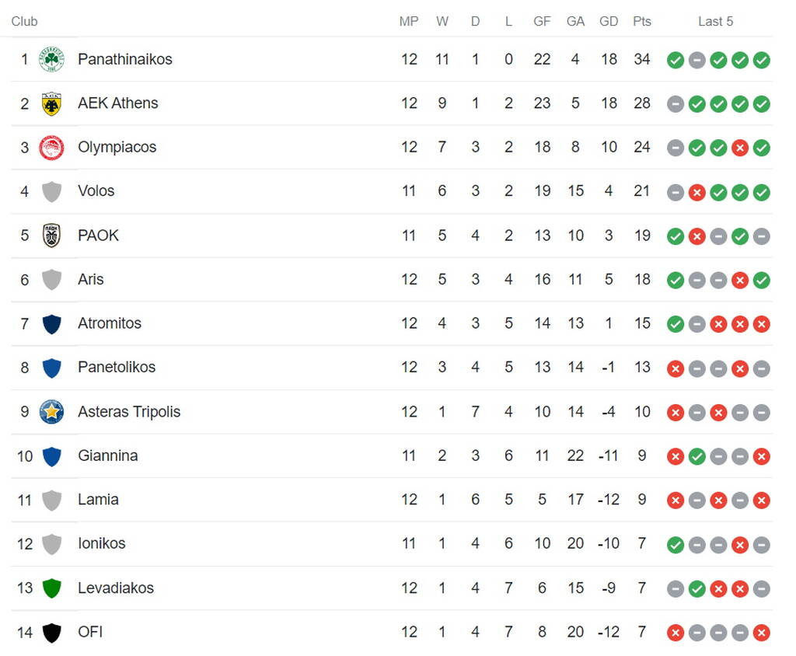
Task: Click the Asteras Tripolis star crest
Action: [52, 412]
